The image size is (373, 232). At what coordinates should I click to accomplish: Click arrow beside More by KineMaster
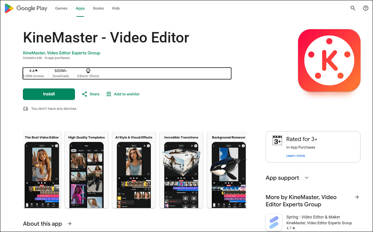pos(357,197)
